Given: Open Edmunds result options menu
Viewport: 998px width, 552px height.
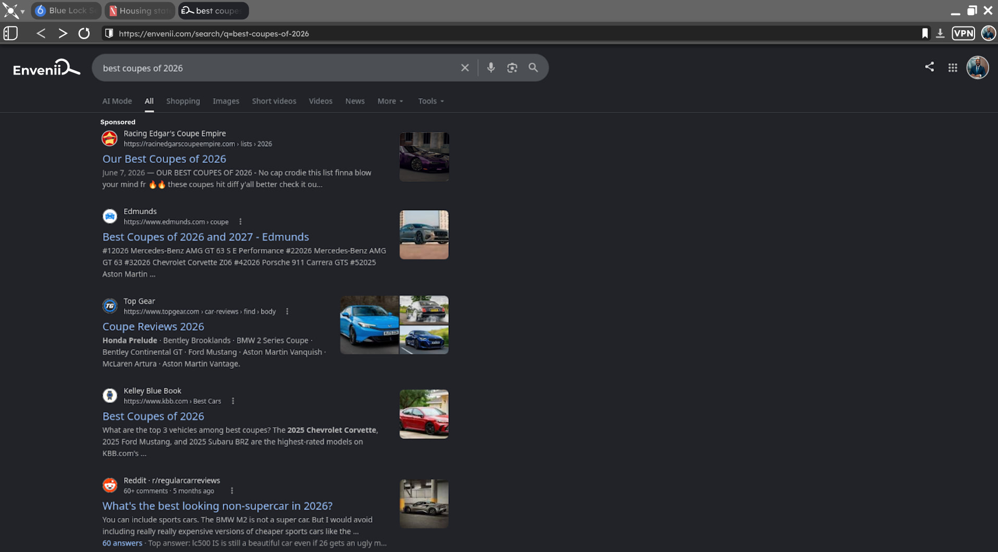Looking at the screenshot, I should [x=240, y=222].
